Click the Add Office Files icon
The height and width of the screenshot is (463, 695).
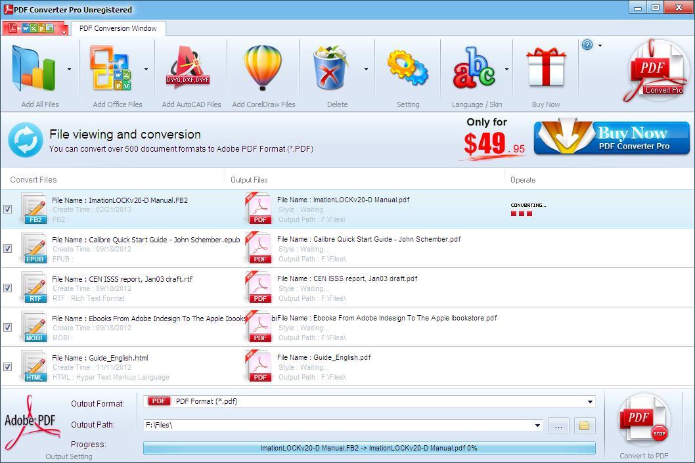click(110, 69)
